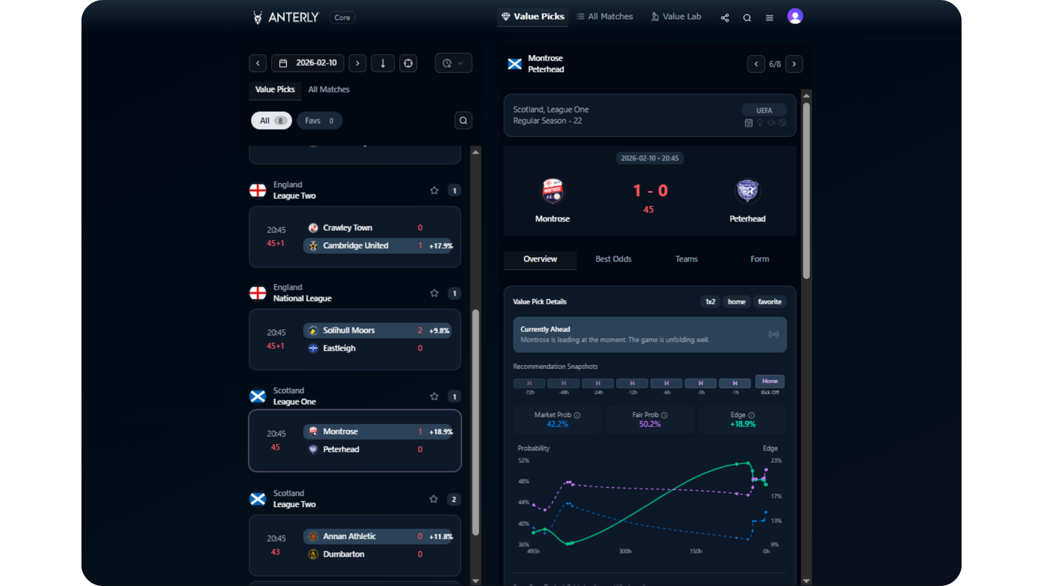Select the -72h snapshot on the recommendation timeline
Screen dimensions: 1043x586
point(529,383)
